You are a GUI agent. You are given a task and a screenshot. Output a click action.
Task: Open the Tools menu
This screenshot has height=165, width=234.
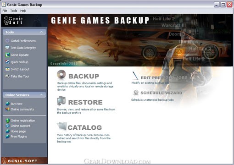(14, 11)
